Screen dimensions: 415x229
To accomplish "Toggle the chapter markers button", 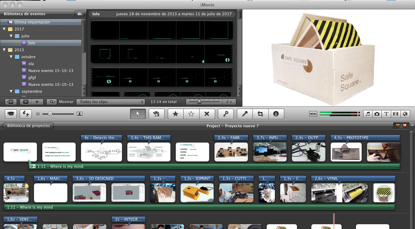I will pyautogui.click(x=405, y=126).
